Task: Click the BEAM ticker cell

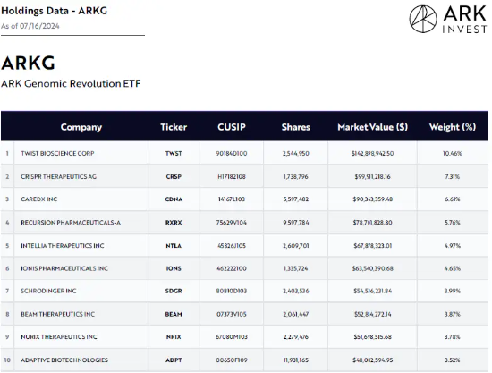Action: [x=174, y=314]
